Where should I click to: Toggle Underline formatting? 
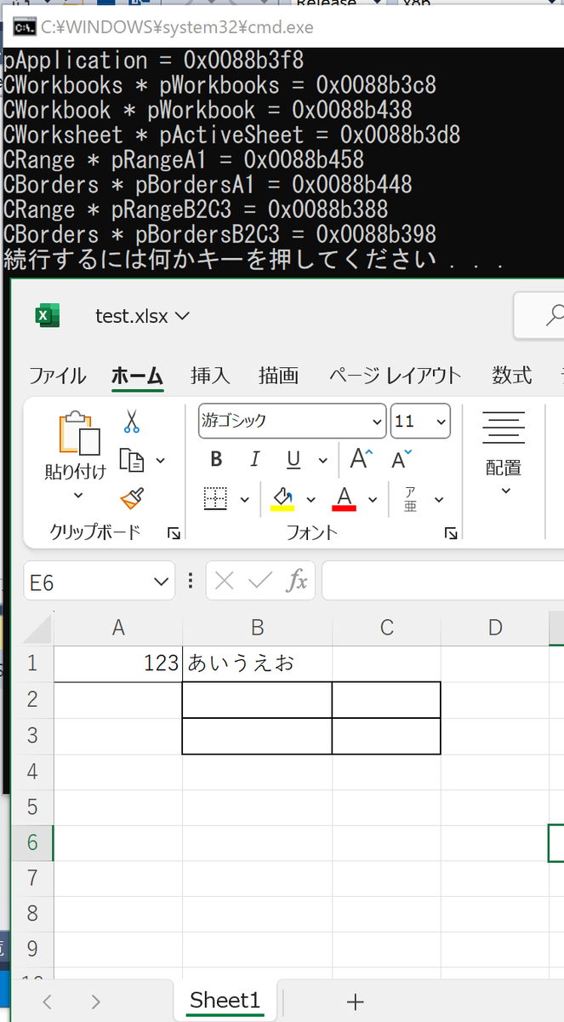293,460
